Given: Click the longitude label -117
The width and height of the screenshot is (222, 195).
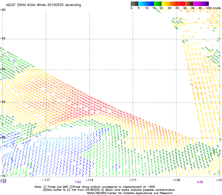Looking at the screenshot, I should (x=46, y=180).
